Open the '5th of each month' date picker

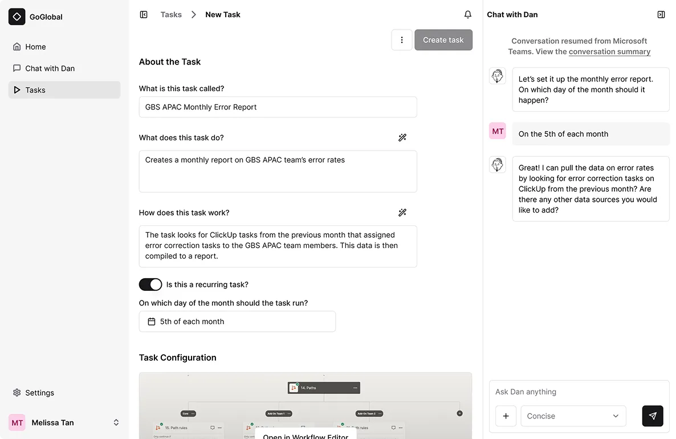(237, 322)
